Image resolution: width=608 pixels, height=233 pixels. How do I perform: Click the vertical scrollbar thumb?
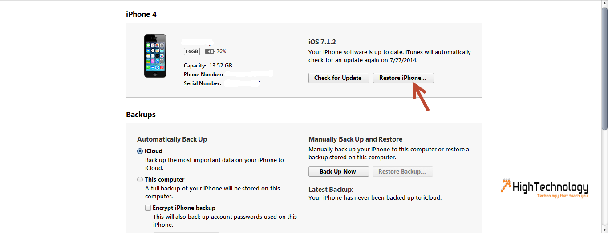(x=604, y=69)
